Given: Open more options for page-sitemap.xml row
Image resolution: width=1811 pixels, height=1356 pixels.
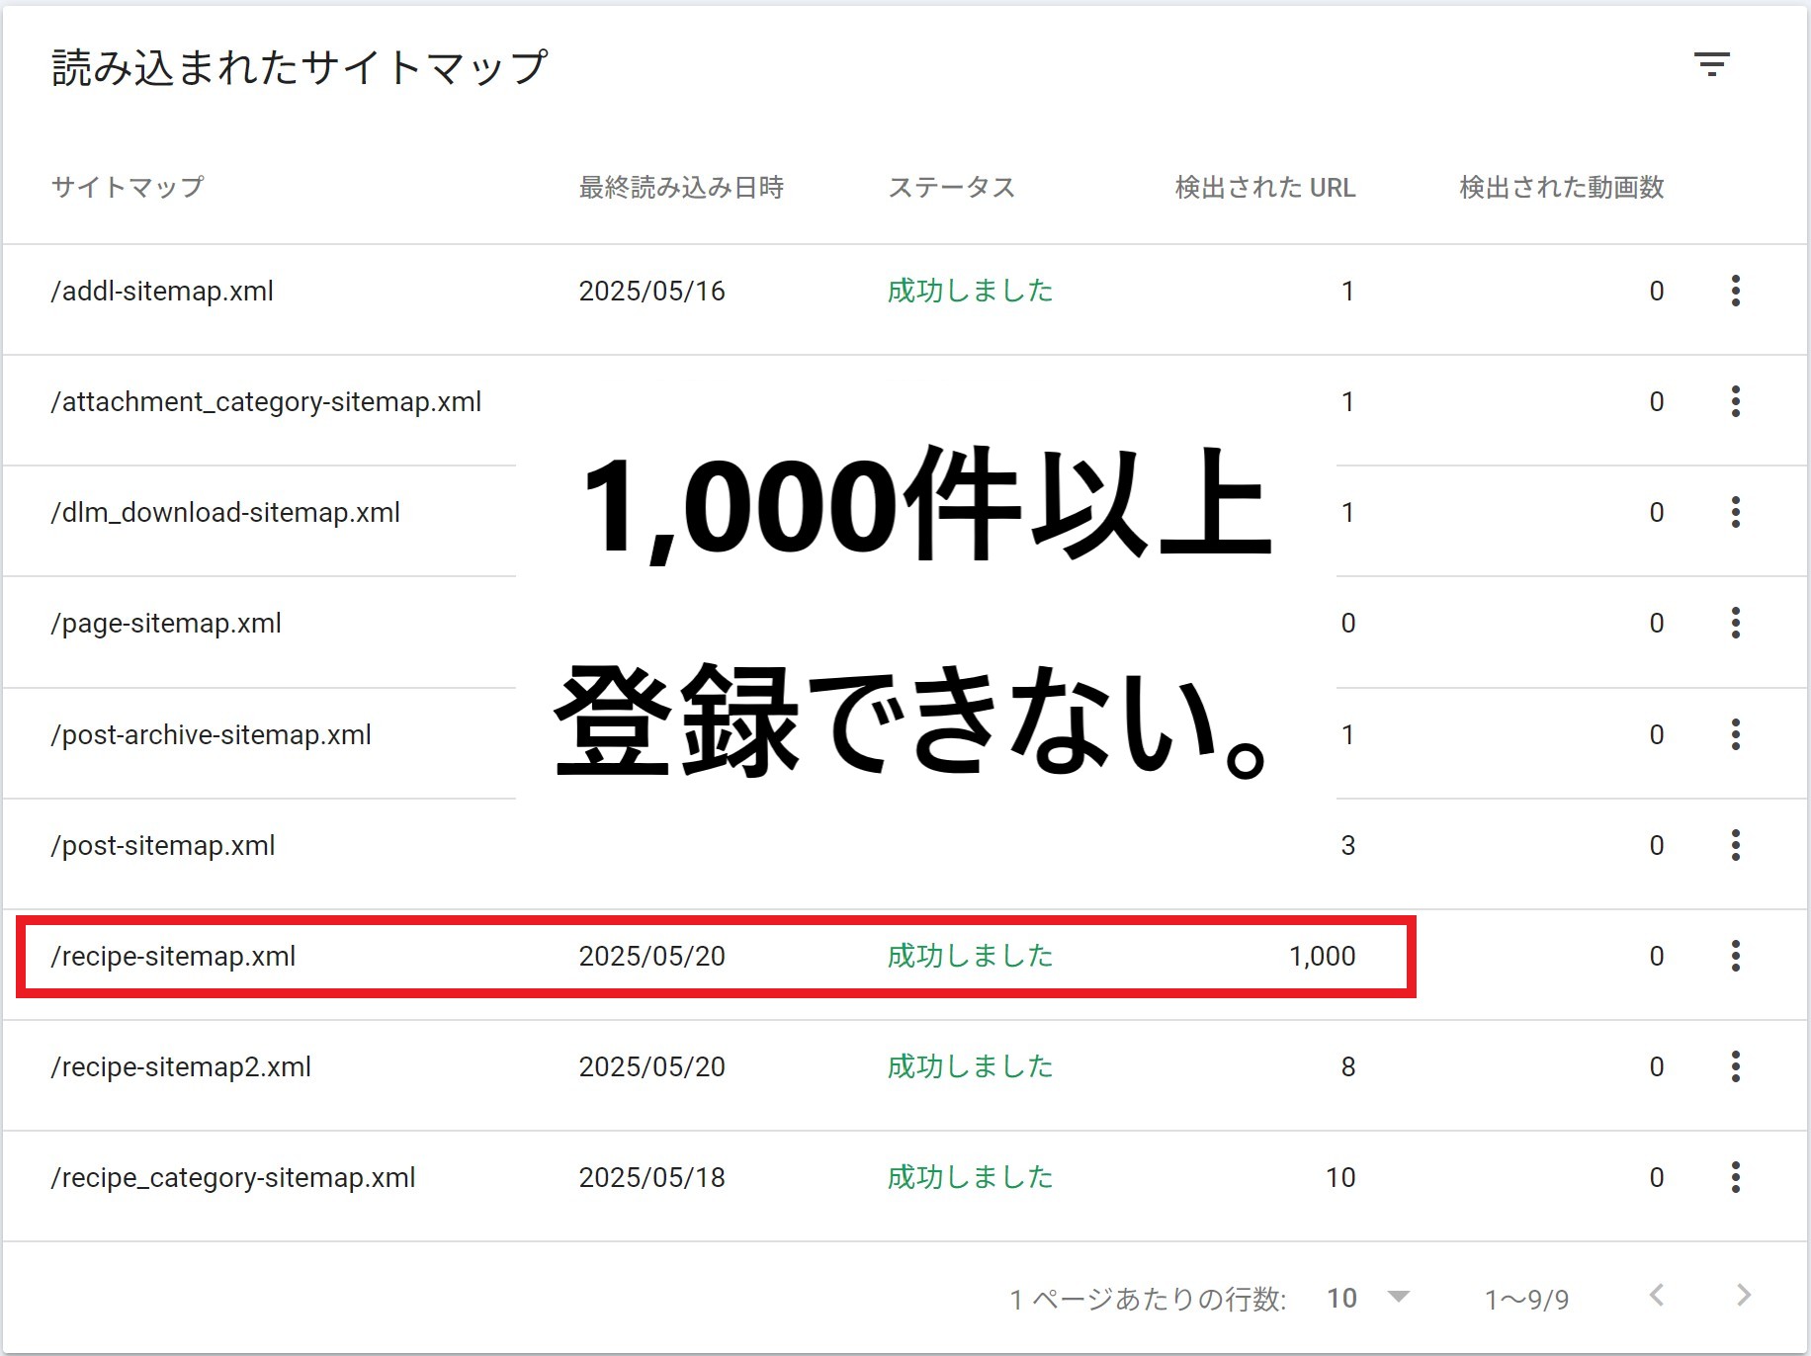Looking at the screenshot, I should 1735,623.
